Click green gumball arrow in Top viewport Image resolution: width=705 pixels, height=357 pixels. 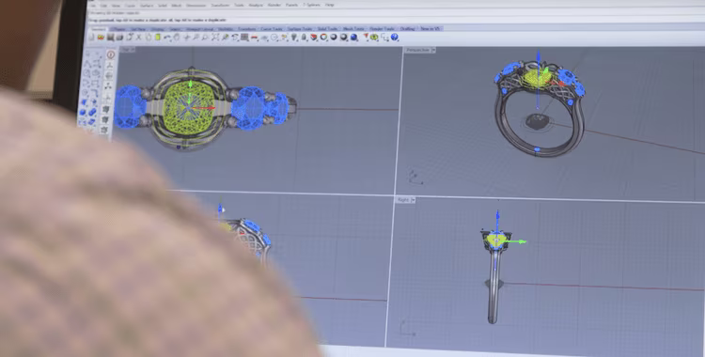tap(190, 85)
